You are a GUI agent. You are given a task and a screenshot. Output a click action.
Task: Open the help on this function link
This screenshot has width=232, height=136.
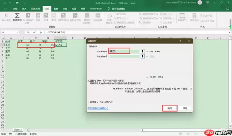pyautogui.click(x=98, y=108)
